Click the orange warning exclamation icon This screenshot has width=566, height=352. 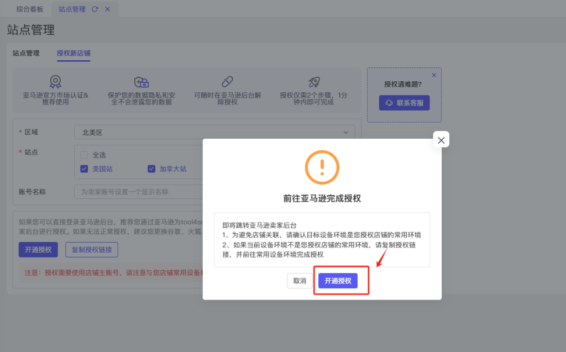coord(322,167)
